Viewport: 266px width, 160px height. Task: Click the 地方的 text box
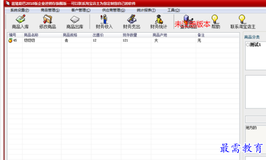(x=256, y=139)
